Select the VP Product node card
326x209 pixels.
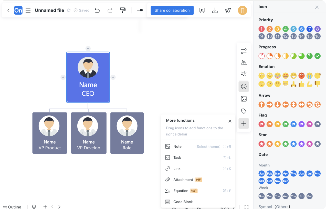pos(50,133)
